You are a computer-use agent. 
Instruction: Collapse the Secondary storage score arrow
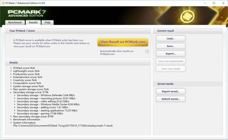(11, 92)
